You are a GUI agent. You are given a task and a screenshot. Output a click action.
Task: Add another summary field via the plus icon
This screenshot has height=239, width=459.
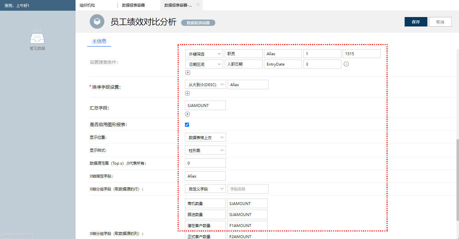coord(187,114)
